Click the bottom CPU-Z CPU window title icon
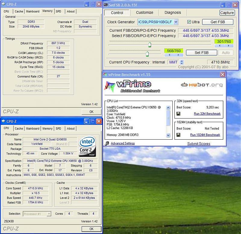The image size is (241, 234). click(3, 121)
